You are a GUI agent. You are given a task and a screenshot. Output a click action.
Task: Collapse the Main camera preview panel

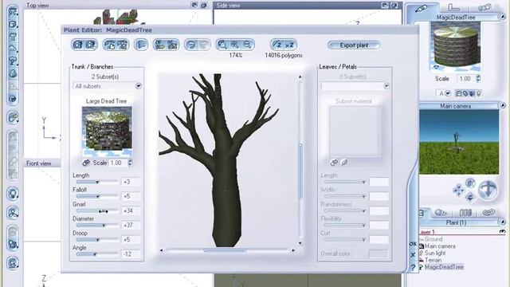(503, 106)
